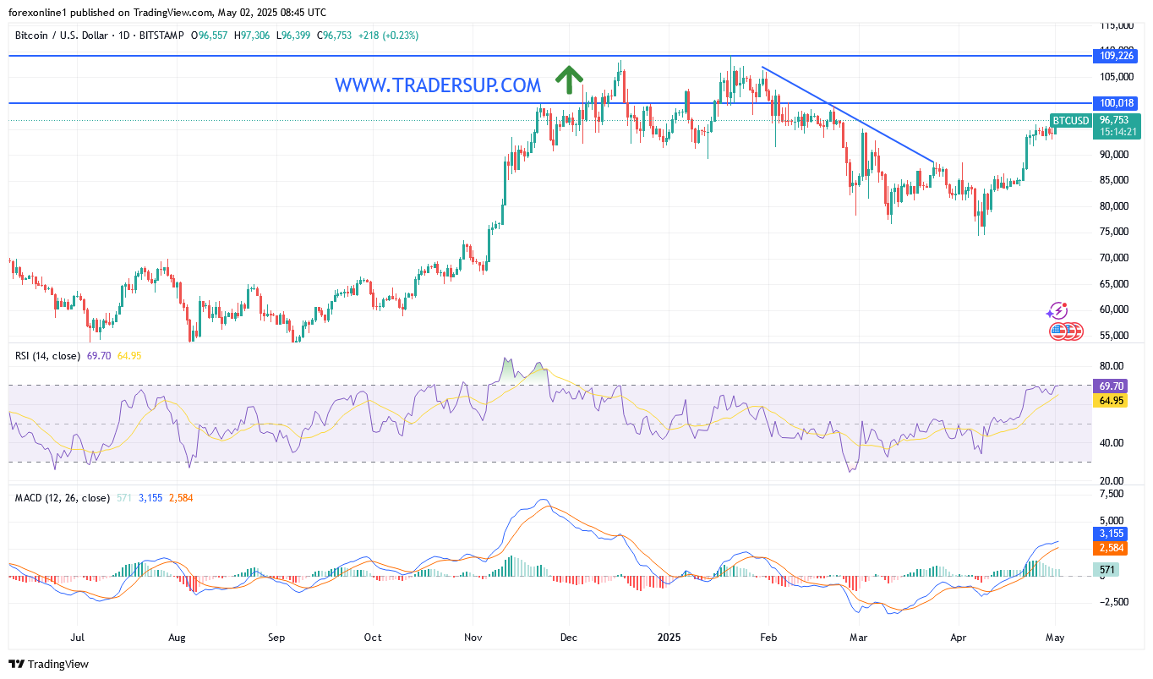The height and width of the screenshot is (679, 1153).
Task: Click the Aug label on the time axis
Action: coord(177,638)
